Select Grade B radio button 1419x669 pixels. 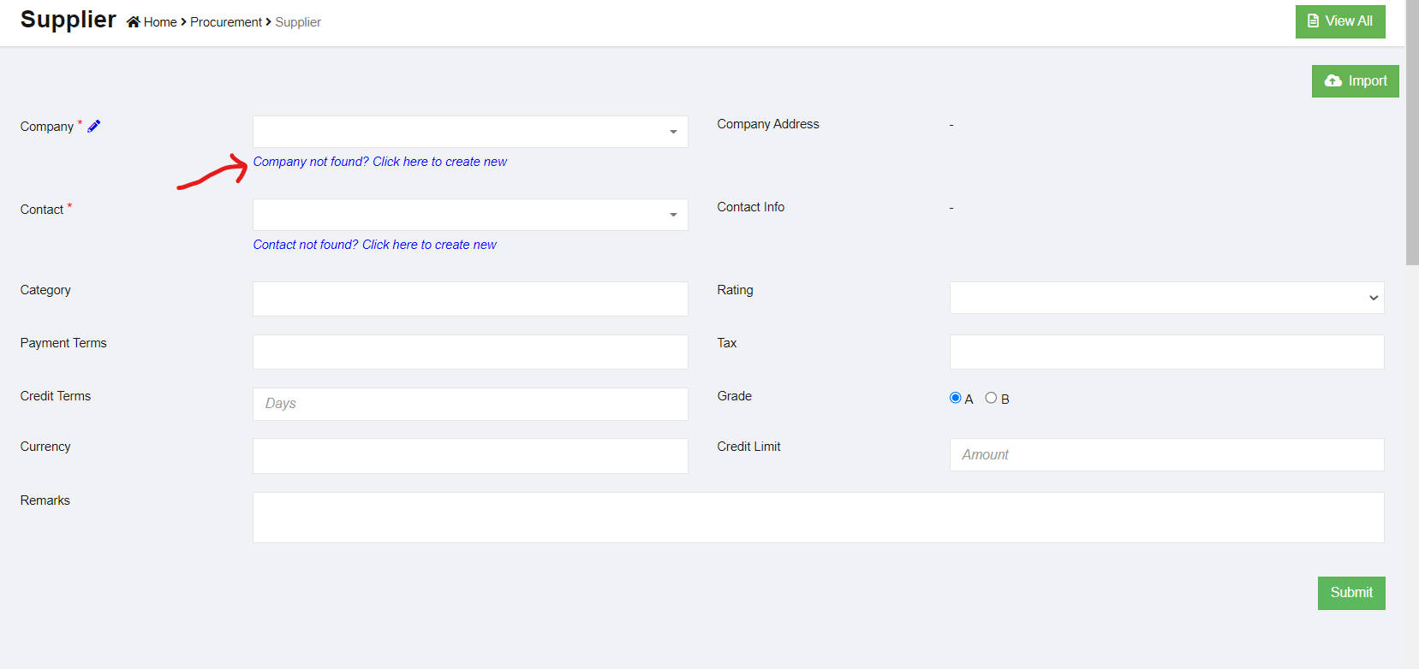click(991, 398)
